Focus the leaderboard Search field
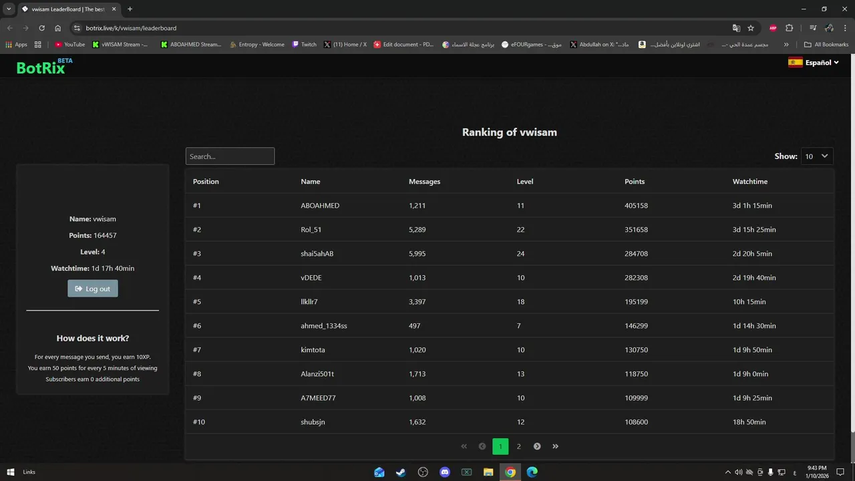 (x=230, y=156)
